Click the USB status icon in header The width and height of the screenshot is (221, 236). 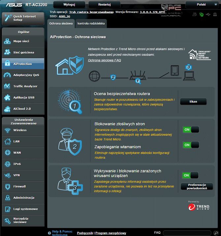(208, 14)
